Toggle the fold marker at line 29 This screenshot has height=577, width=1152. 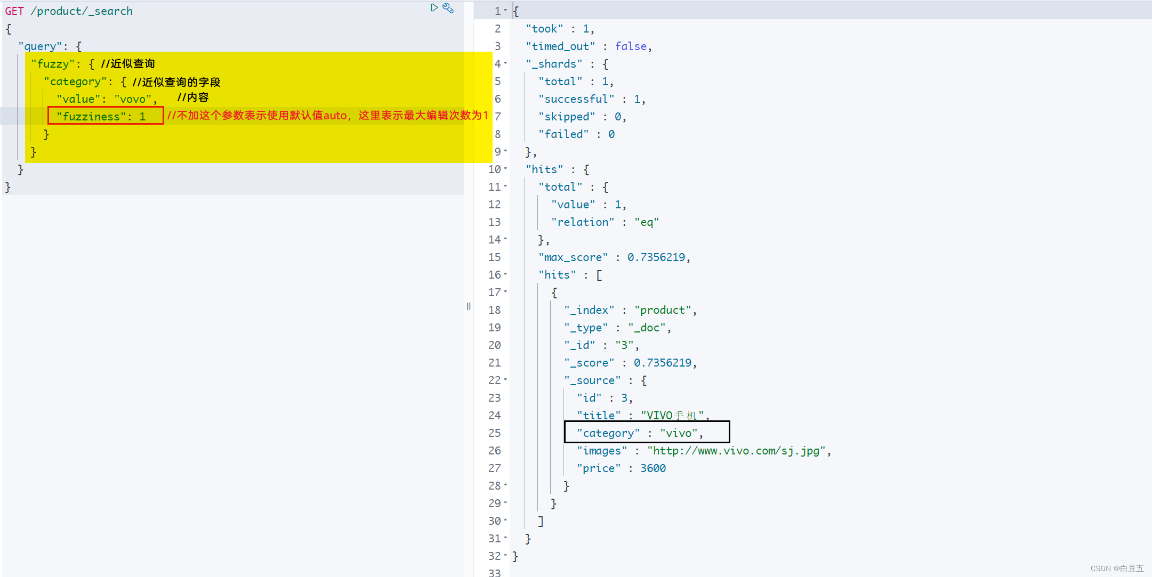tap(505, 503)
